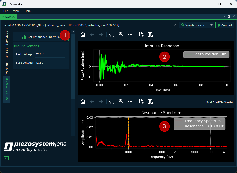Close the NV200 tab
The width and height of the screenshot is (237, 173).
13,17
